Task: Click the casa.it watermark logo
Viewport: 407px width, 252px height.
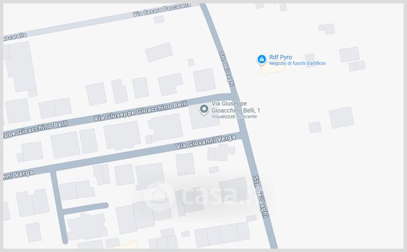Action: click(x=196, y=196)
